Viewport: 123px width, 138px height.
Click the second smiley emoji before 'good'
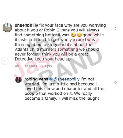point(79,35)
